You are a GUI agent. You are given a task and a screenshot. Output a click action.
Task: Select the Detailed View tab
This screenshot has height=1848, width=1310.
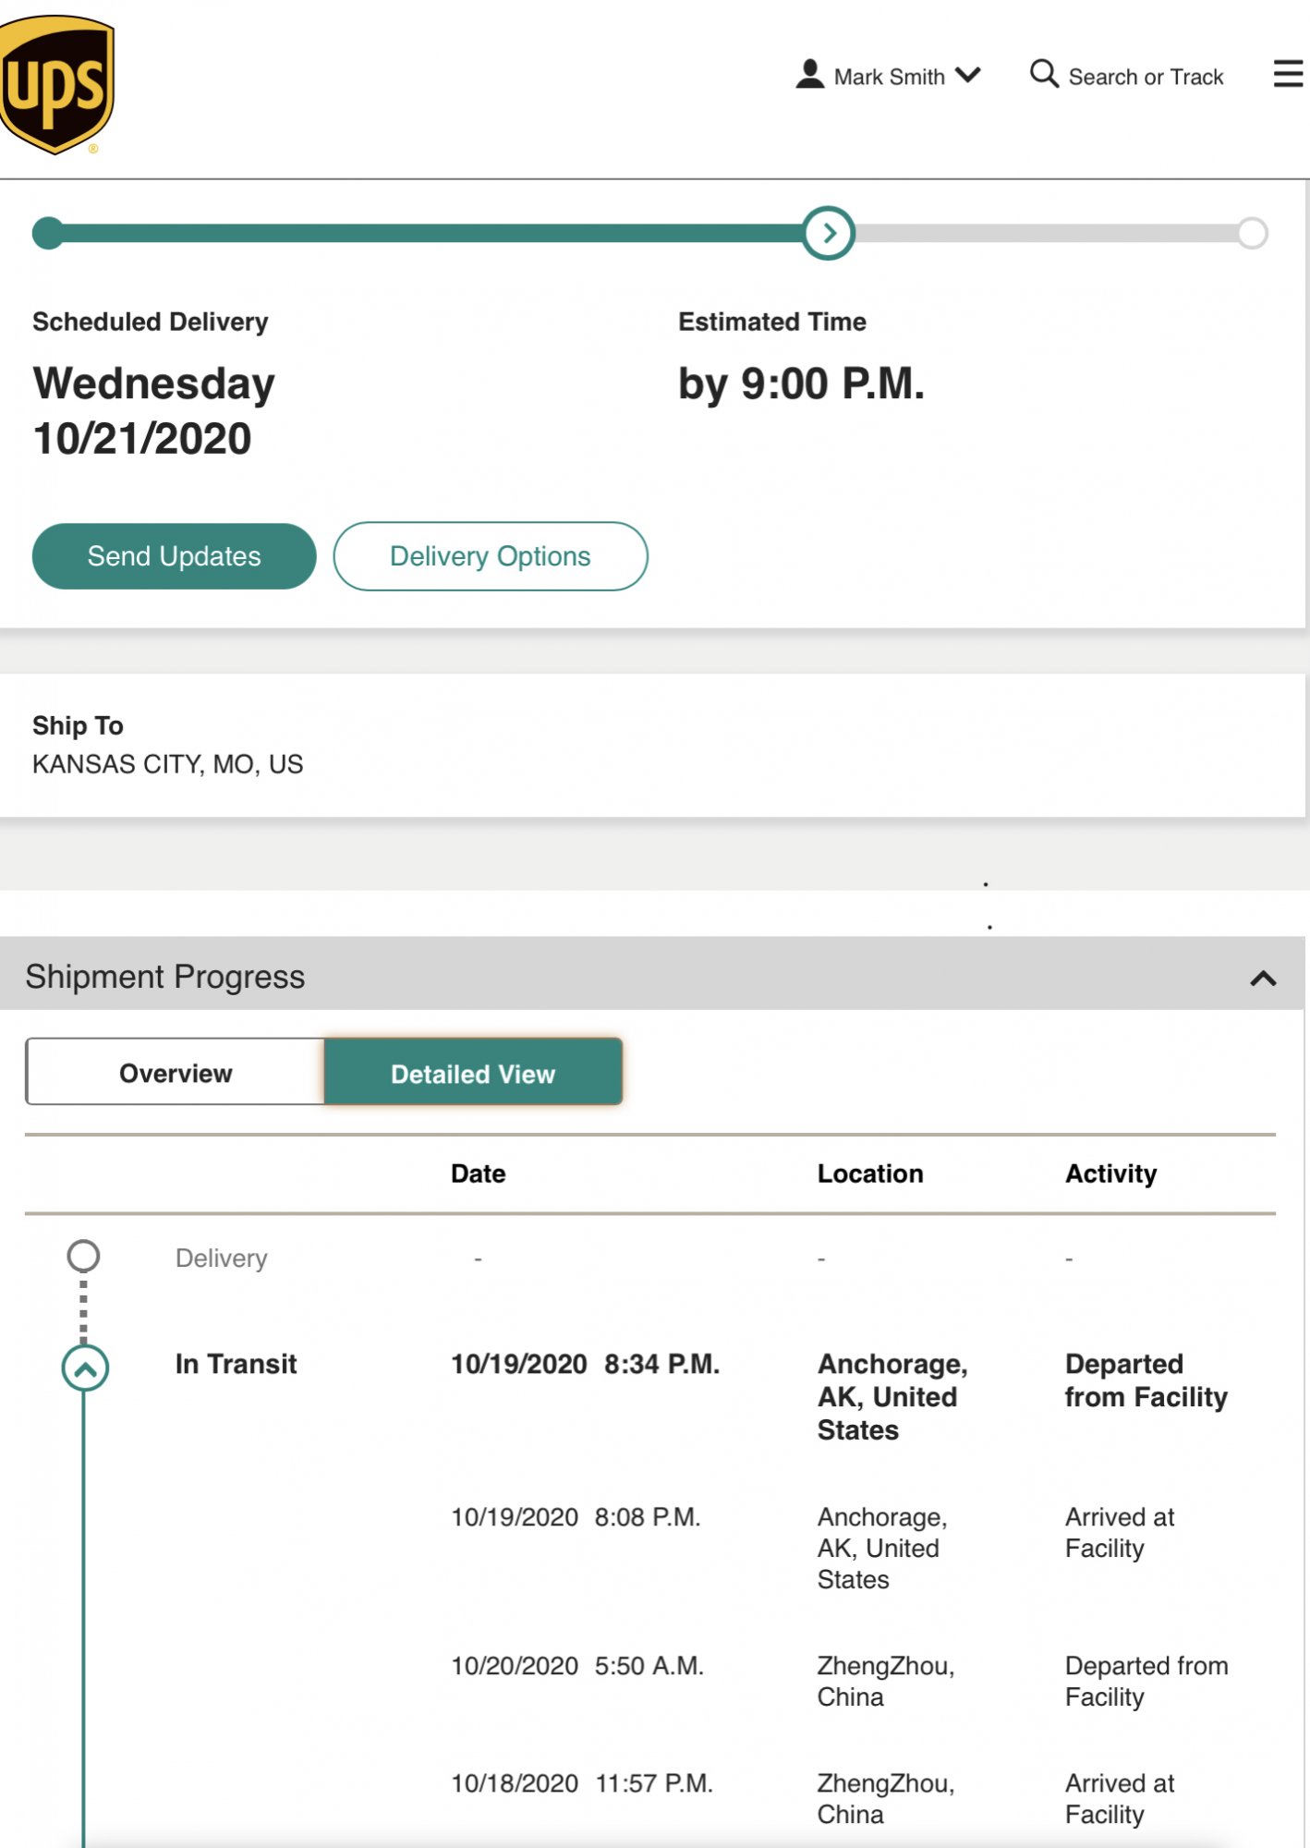tap(473, 1073)
